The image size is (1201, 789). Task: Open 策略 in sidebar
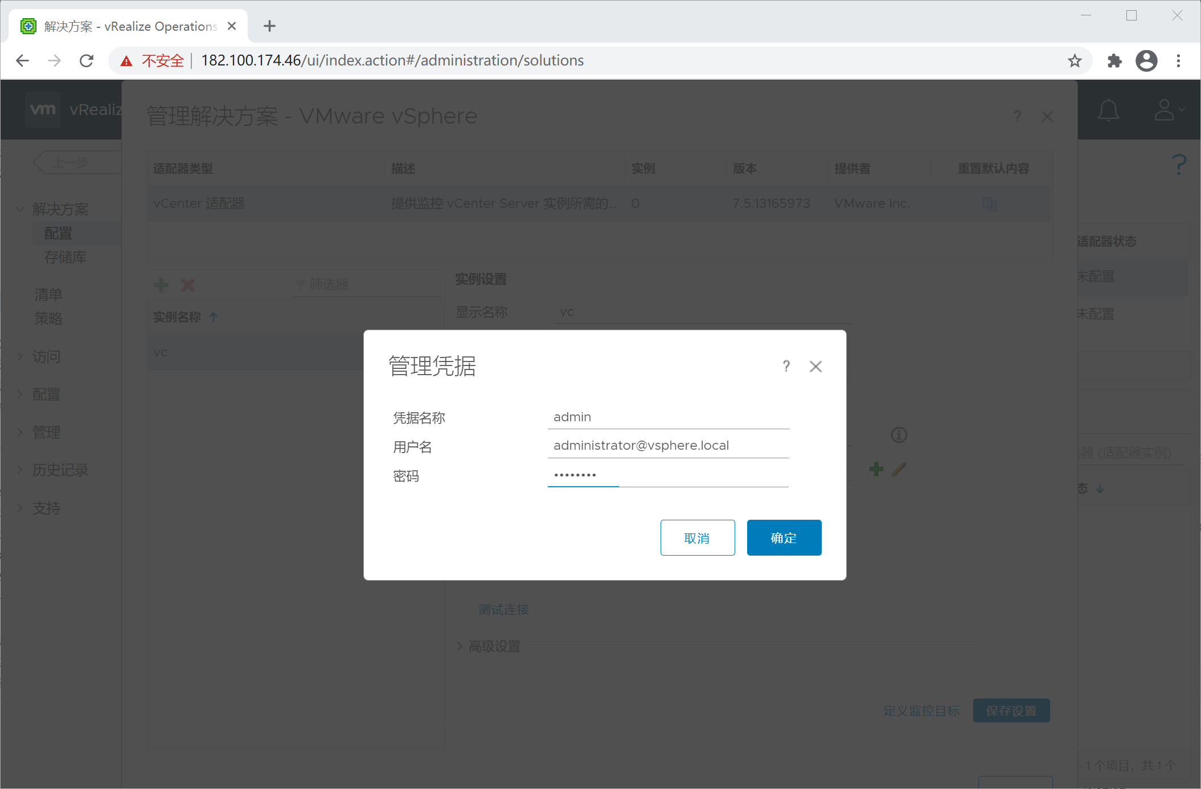pyautogui.click(x=48, y=318)
